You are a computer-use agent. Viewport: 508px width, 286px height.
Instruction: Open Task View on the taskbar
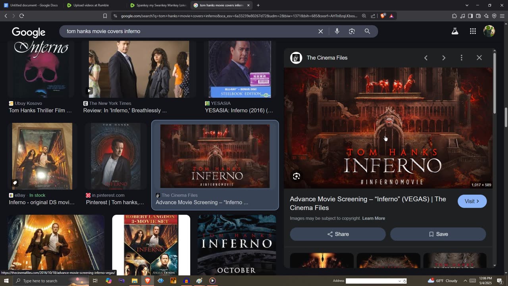click(95, 281)
